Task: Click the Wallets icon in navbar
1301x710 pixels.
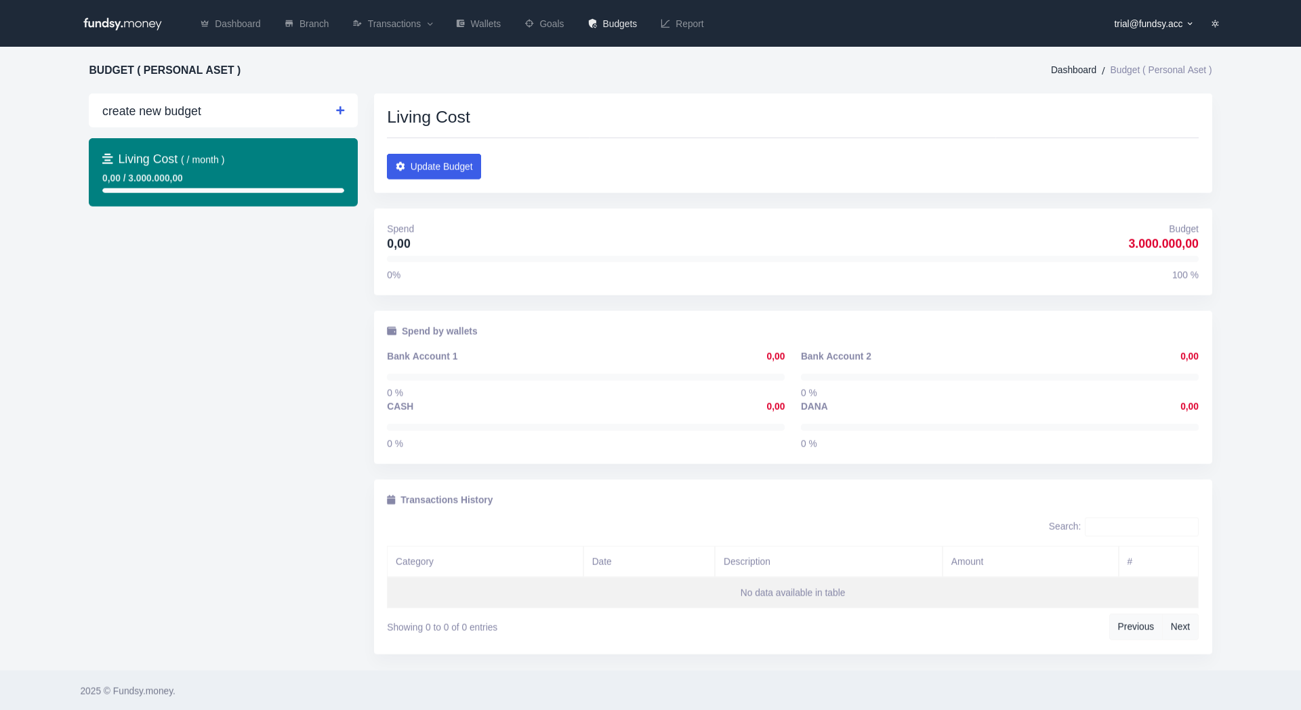Action: click(461, 24)
